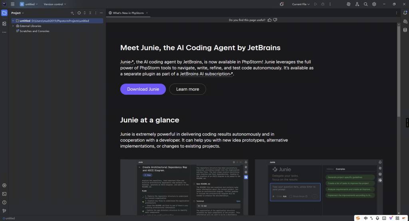Open the run toolbar more actions menu
This screenshot has height=221, width=409.
[x=330, y=4]
